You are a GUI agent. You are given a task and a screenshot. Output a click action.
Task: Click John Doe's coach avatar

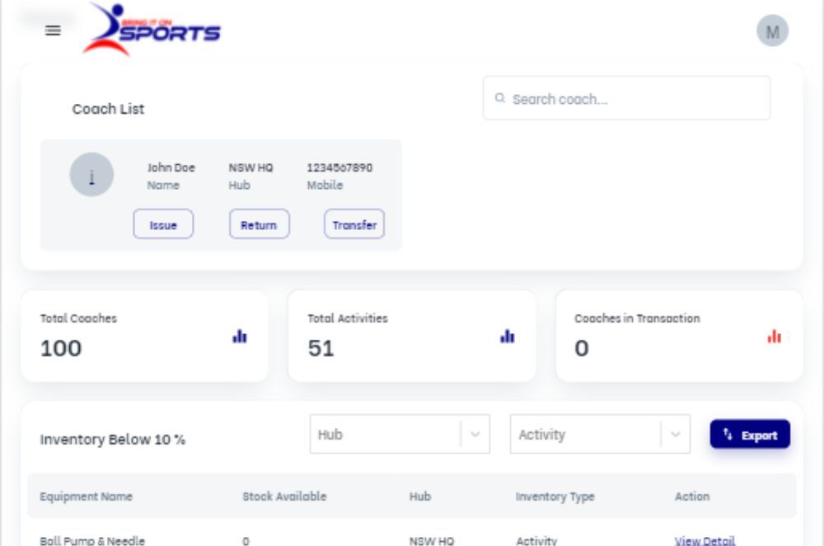92,174
